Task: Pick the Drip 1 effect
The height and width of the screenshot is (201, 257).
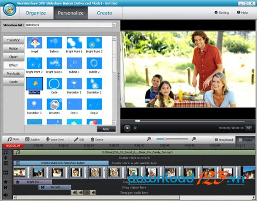Action: (x=74, y=104)
